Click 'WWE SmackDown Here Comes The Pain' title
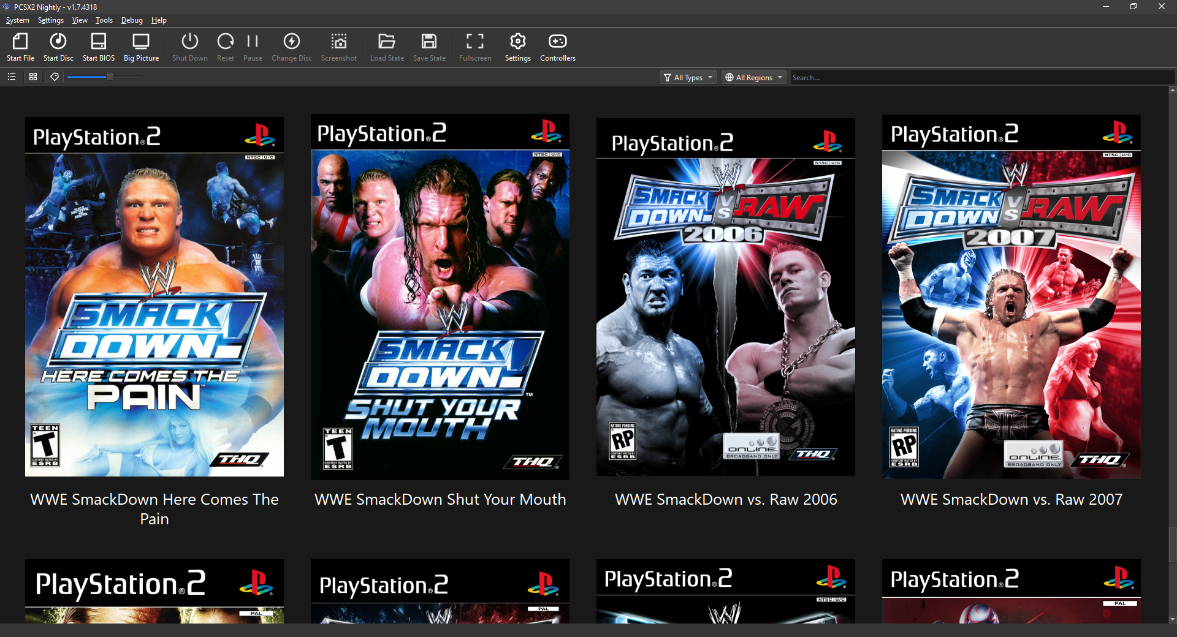1177x637 pixels. [x=154, y=509]
